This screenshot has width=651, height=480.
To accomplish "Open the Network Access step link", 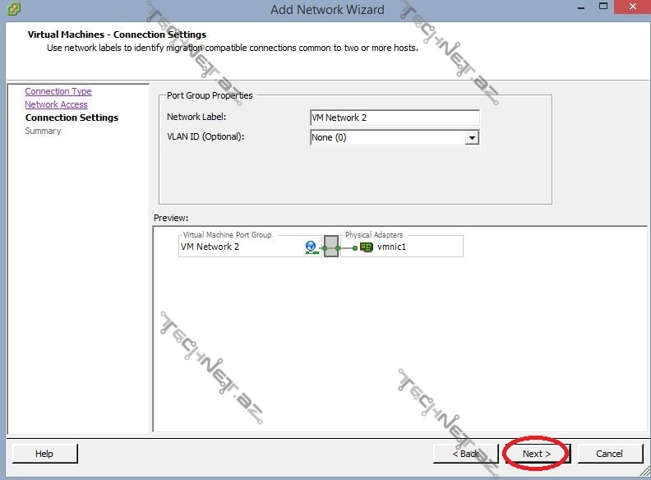I will [56, 104].
